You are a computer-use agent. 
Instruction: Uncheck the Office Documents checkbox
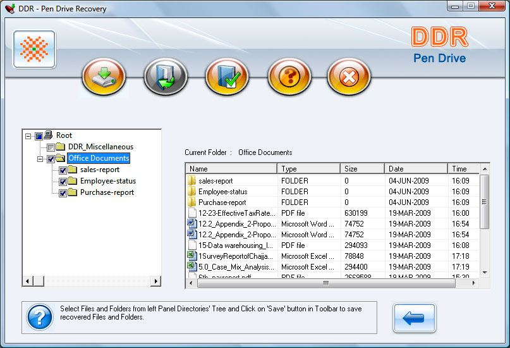click(x=51, y=159)
